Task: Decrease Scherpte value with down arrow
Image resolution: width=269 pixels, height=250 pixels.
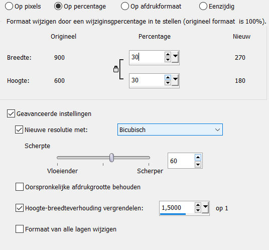Action: point(198,165)
